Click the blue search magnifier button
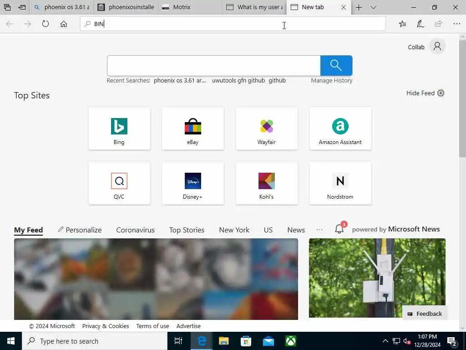The width and height of the screenshot is (466, 350). click(336, 66)
